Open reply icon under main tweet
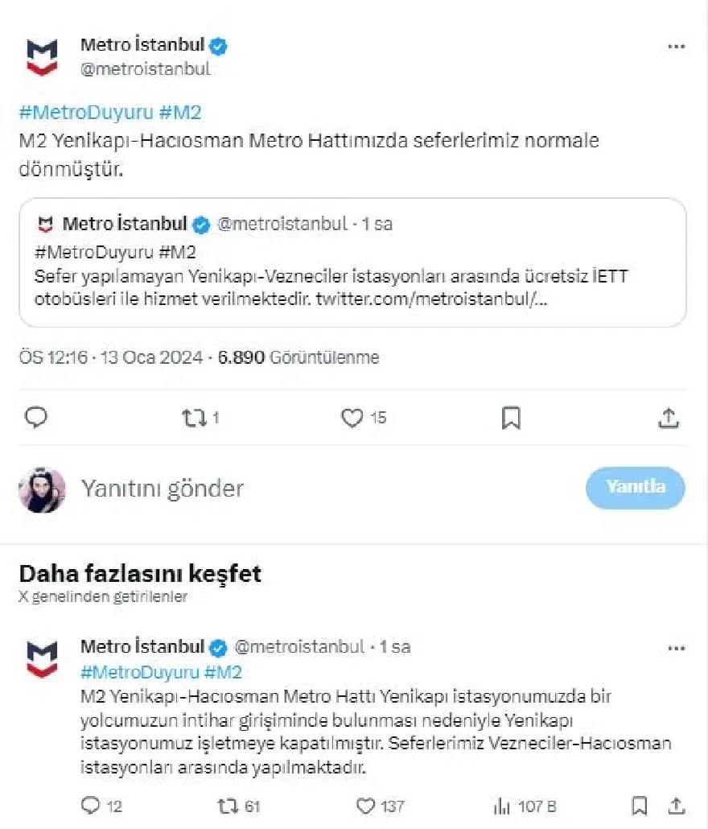708x829 pixels. [36, 418]
